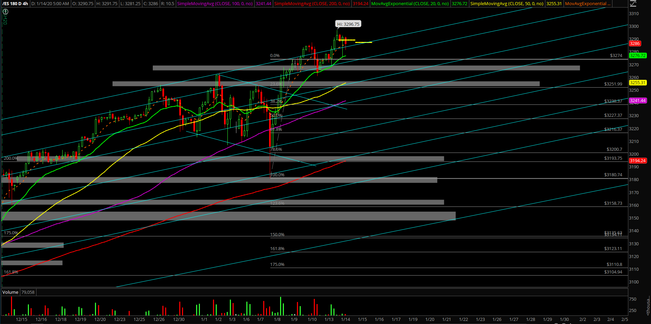Click the magenta 3241.44 price tag
Screen dimensions: 651x324
(638, 101)
